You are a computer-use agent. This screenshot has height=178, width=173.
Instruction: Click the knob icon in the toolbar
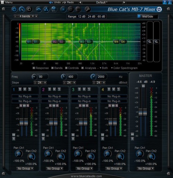[x=22, y=9]
